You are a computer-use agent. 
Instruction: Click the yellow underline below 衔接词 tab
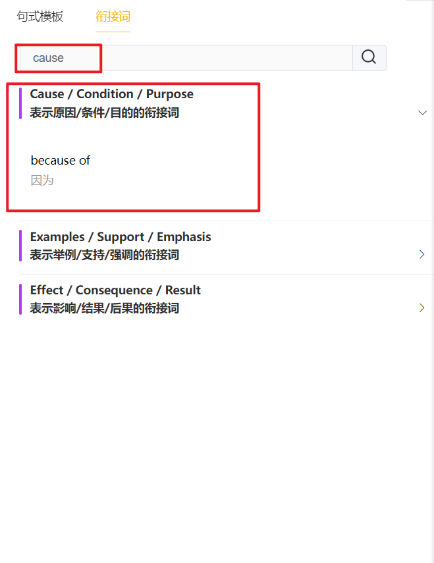coord(113,31)
